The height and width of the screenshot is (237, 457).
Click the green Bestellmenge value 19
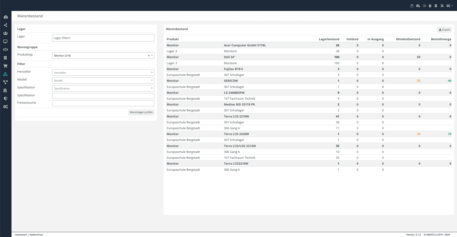(449, 134)
